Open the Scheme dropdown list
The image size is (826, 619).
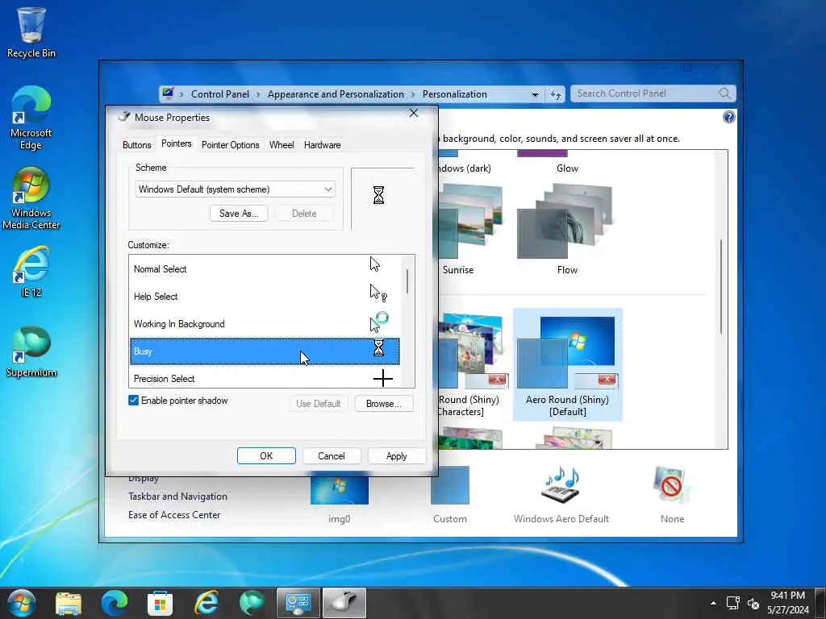coord(236,189)
